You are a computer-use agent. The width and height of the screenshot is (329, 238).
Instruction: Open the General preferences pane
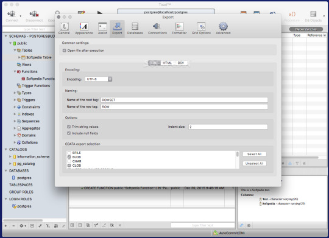pyautogui.click(x=64, y=29)
